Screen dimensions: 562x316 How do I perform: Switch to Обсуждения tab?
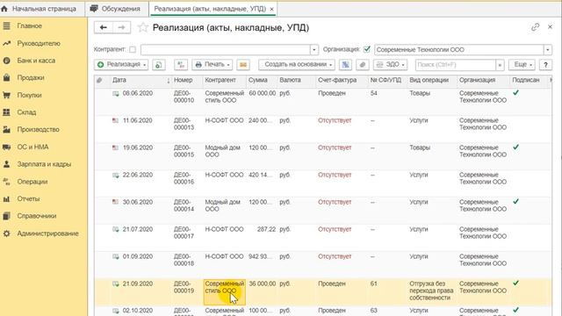117,9
